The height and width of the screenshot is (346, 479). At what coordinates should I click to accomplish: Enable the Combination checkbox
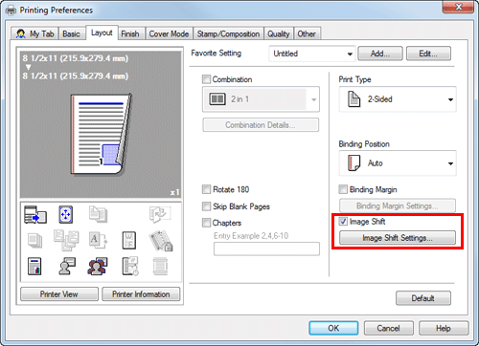207,79
